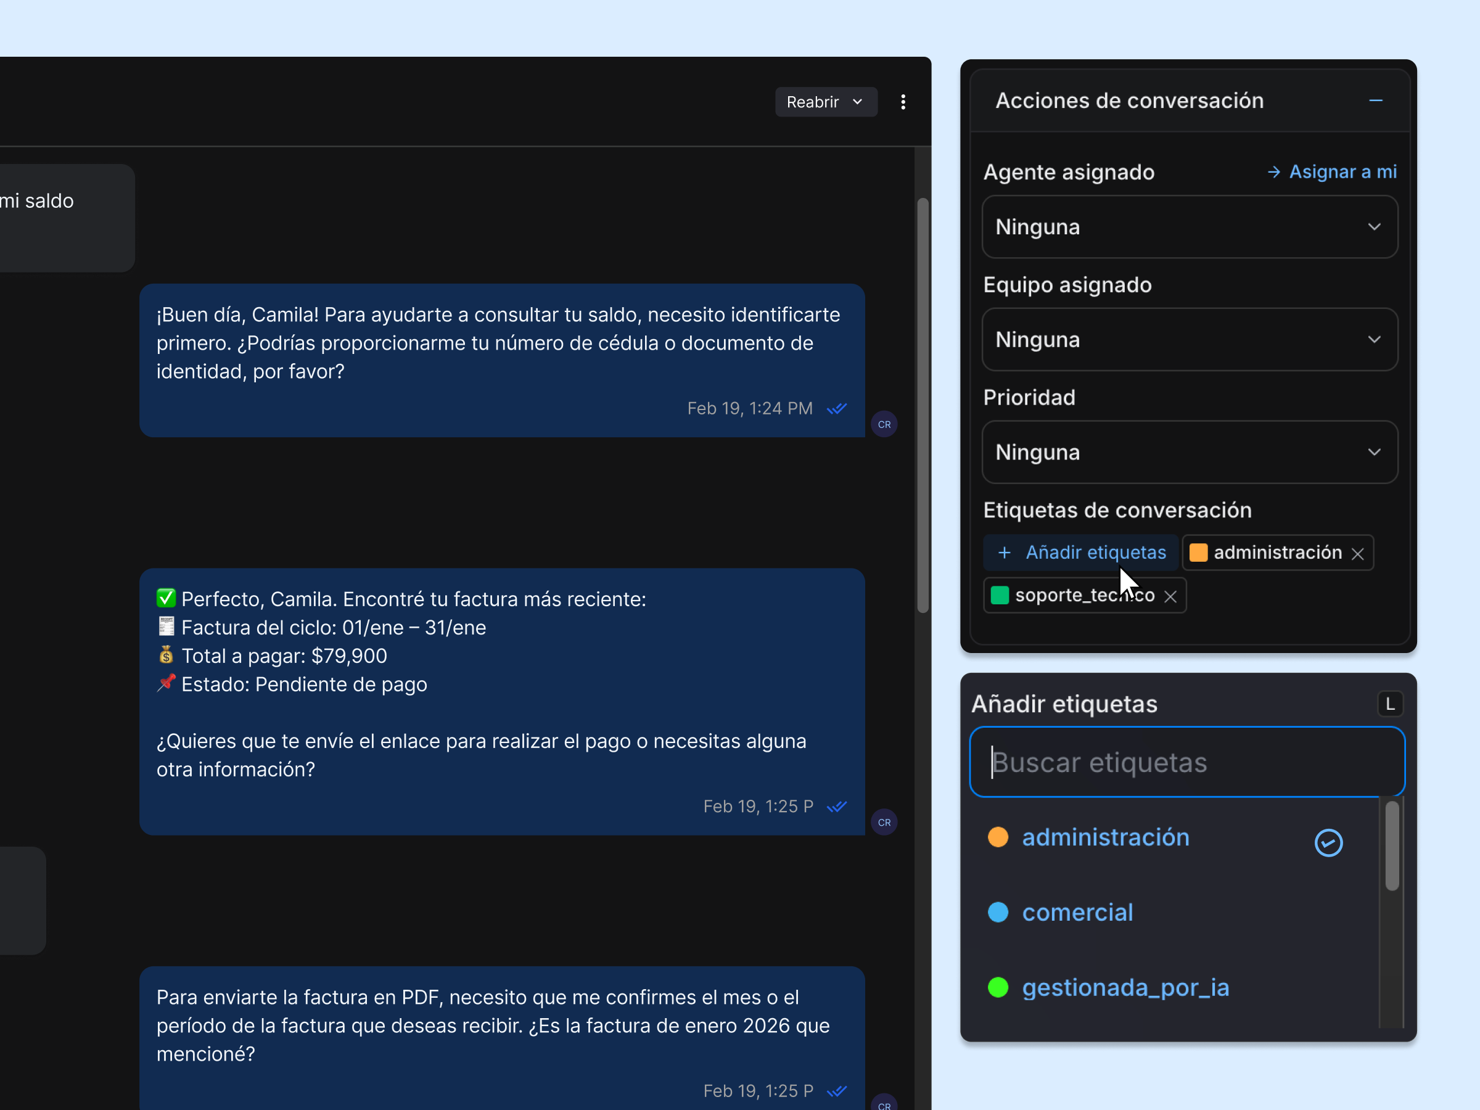Image resolution: width=1480 pixels, height=1110 pixels.
Task: Focus the Buscar etiquetas search field
Action: point(1187,762)
